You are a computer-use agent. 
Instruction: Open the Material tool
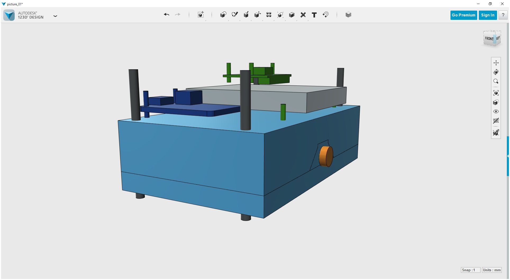click(x=348, y=15)
